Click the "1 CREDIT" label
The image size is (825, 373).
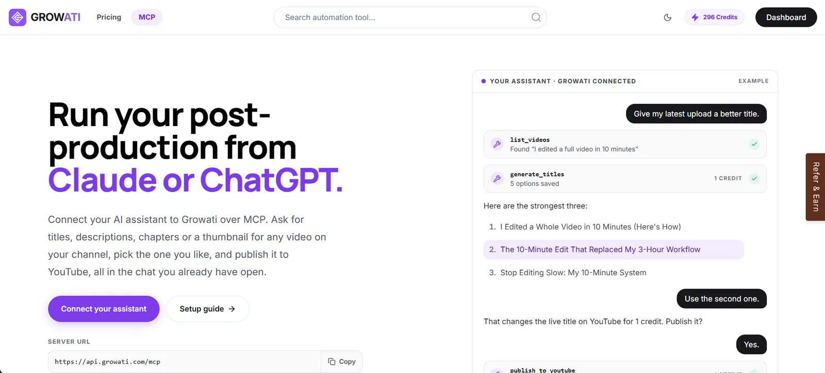coord(728,179)
